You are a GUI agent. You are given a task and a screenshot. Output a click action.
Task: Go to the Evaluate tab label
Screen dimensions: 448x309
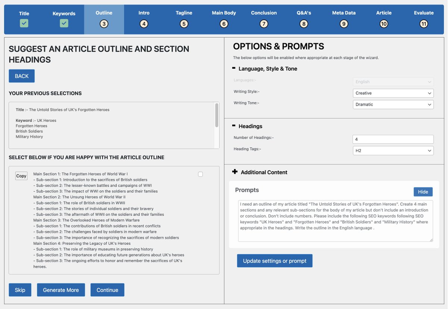424,13
